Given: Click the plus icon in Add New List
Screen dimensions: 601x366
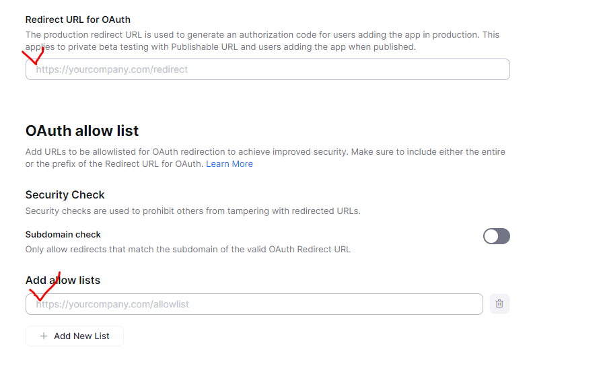Looking at the screenshot, I should 44,336.
